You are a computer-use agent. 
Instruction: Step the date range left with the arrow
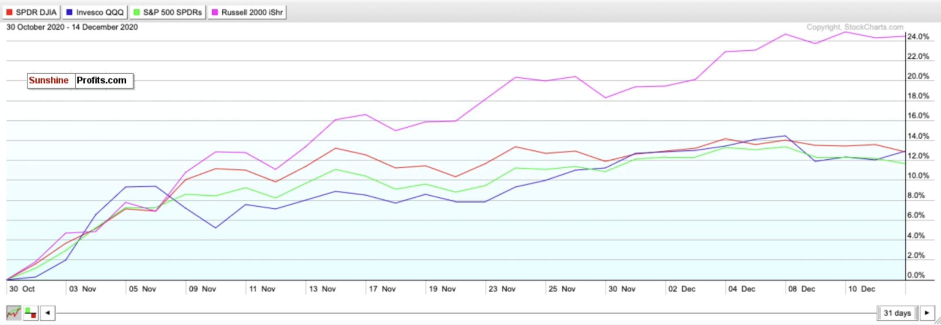coord(48,313)
